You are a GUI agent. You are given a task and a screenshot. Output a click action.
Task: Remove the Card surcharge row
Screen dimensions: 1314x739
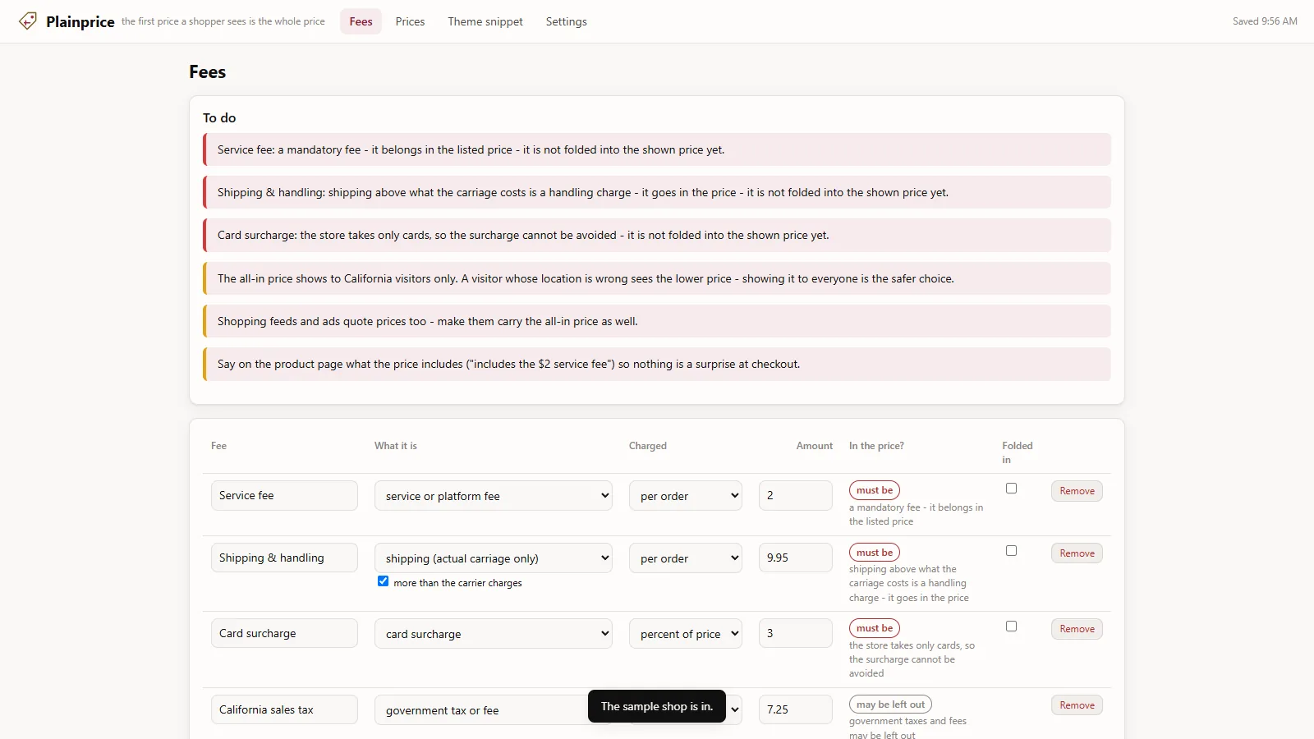(1077, 629)
